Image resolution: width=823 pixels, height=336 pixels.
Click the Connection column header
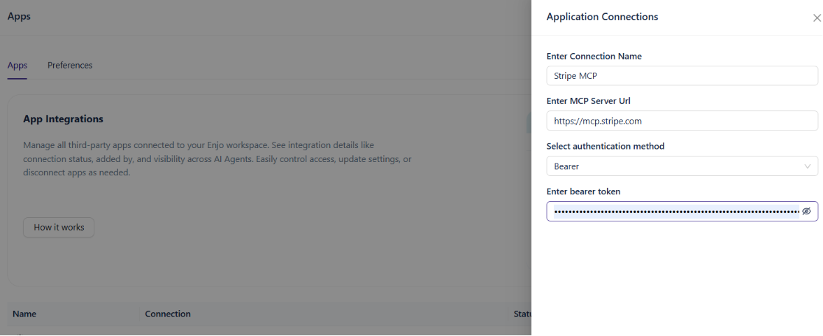coord(167,314)
